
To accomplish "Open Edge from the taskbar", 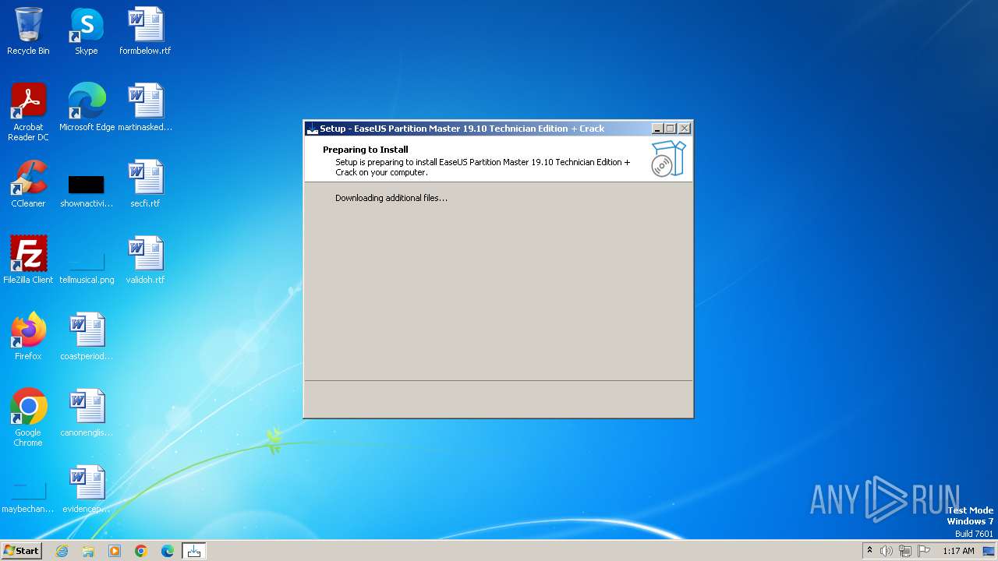I will tap(168, 551).
